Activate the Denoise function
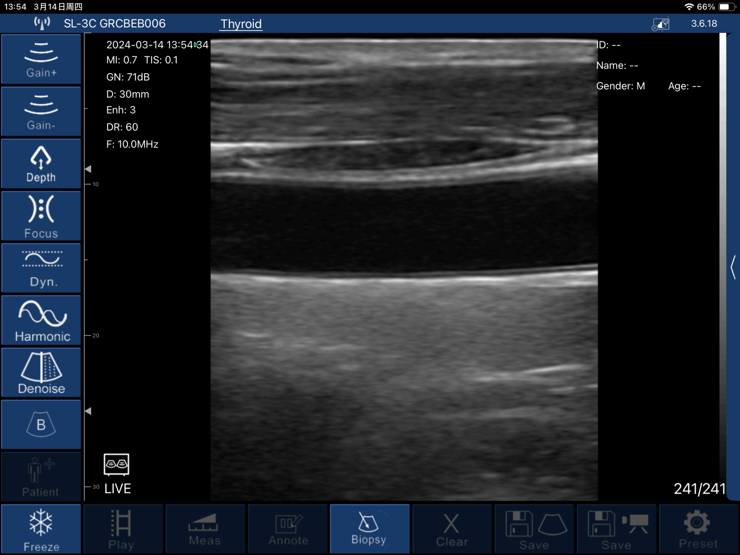The height and width of the screenshot is (555, 740). click(x=41, y=373)
